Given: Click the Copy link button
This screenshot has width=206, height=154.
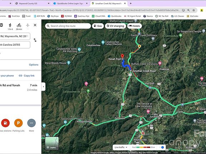Looking at the screenshot, I should (x=27, y=76).
